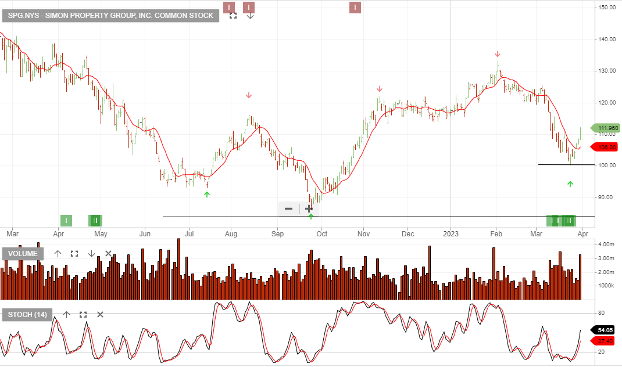Close the VOLUME indicator pane
Viewport: 622px width, 367px height.
(108, 254)
